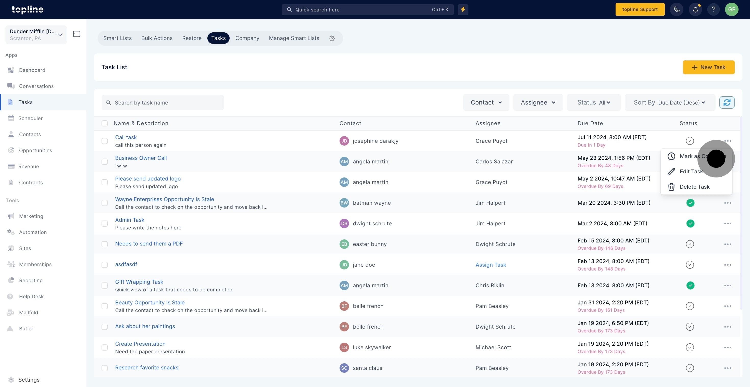Open the Assignee filter dropdown
The image size is (750, 387).
pos(538,102)
